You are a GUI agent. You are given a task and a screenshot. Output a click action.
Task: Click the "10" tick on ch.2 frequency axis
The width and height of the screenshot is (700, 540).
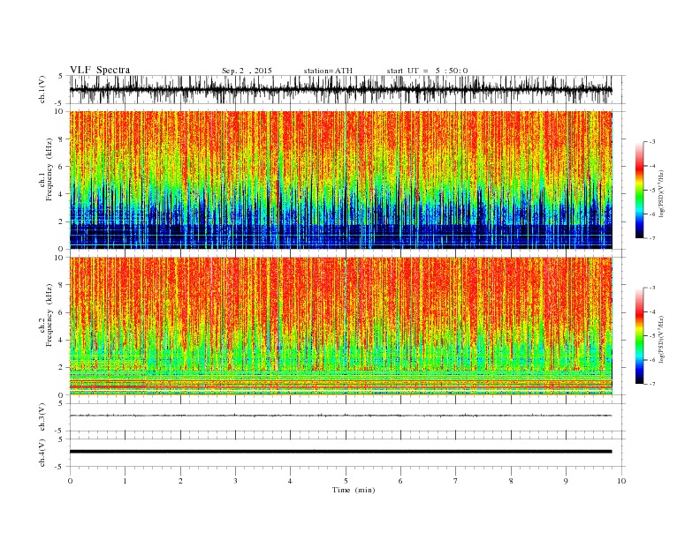click(60, 258)
